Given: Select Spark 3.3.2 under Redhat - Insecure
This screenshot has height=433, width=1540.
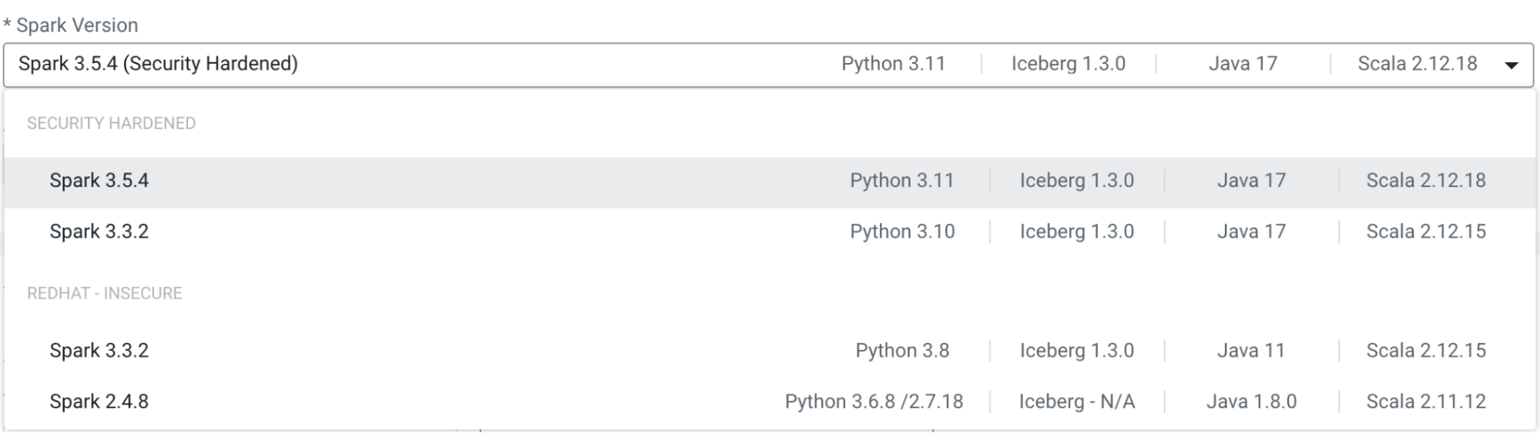Looking at the screenshot, I should pos(99,351).
